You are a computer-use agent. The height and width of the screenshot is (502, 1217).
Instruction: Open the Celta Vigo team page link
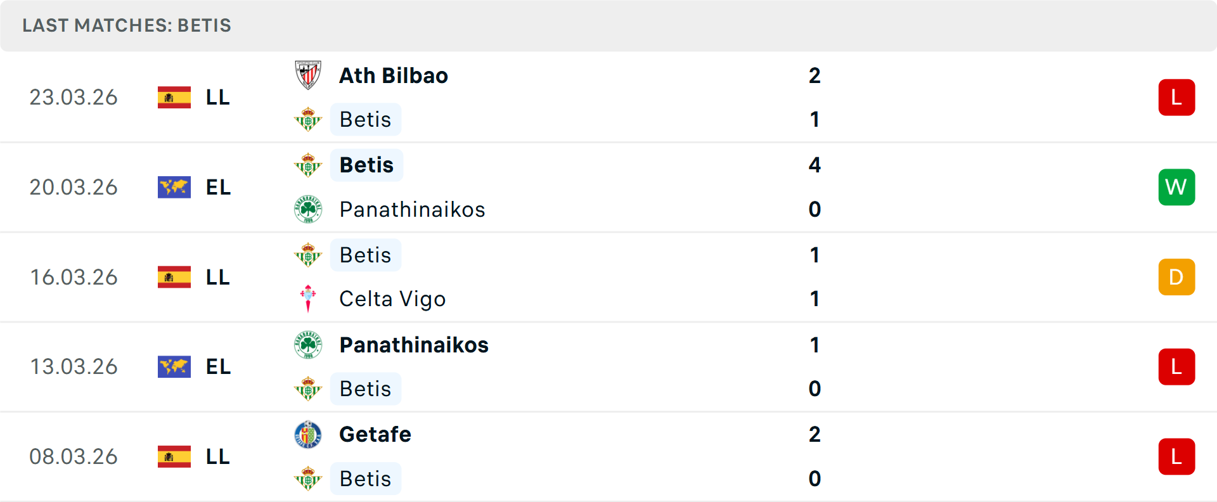(392, 299)
